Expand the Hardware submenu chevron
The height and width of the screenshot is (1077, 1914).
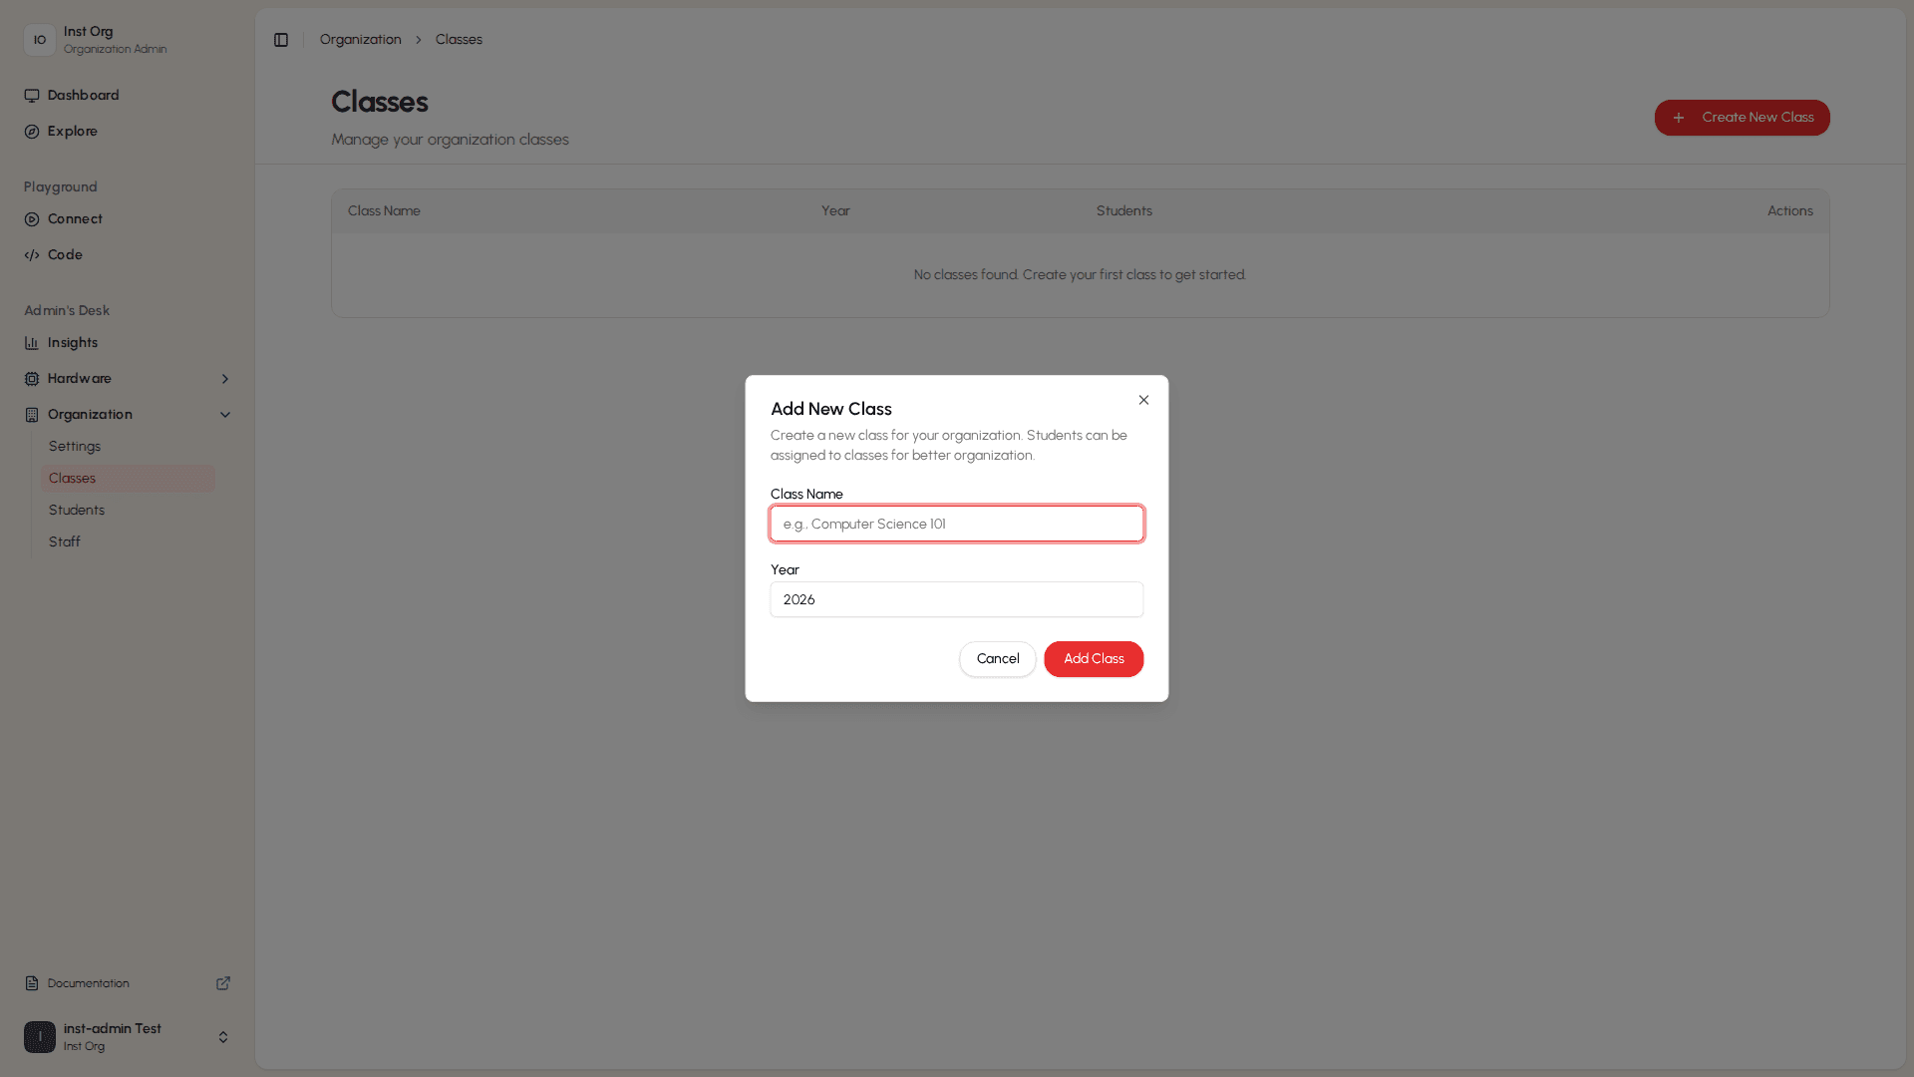[225, 379]
